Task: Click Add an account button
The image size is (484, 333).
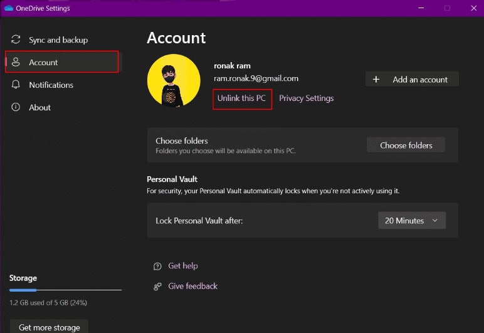Action: 412,79
